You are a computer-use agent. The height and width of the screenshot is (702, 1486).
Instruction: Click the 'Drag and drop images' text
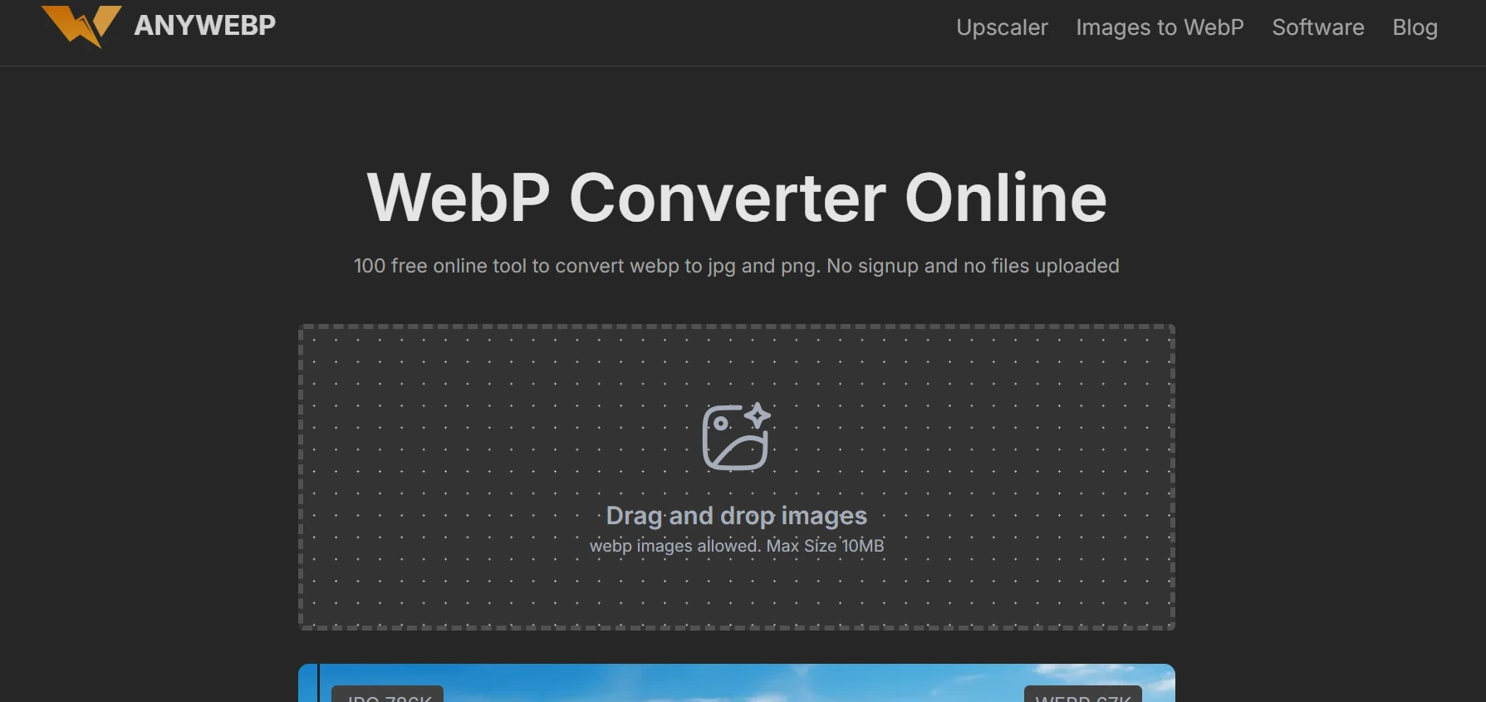tap(736, 516)
